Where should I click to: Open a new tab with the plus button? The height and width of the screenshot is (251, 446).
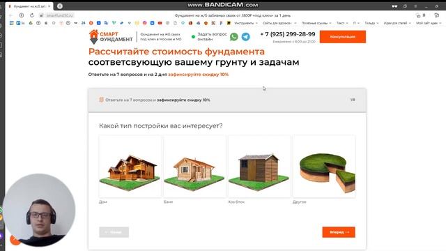(60, 6)
